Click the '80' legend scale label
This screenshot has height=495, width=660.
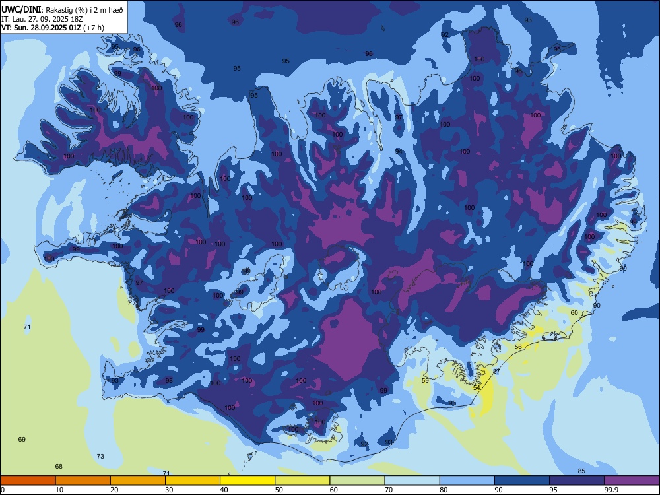point(444,490)
